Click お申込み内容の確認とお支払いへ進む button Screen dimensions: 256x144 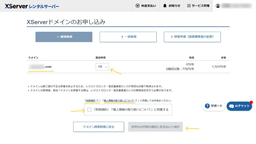coord(155,127)
